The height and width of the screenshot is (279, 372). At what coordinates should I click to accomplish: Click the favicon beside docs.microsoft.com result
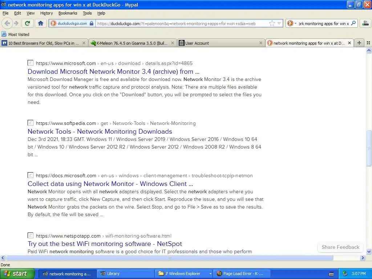tap(31, 175)
